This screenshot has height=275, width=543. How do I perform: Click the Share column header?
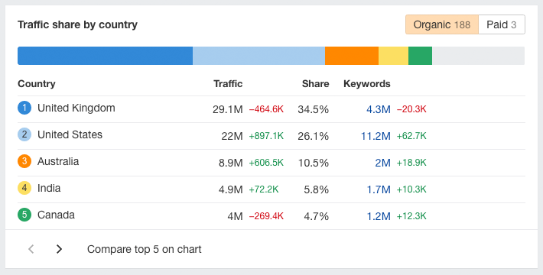click(x=316, y=84)
